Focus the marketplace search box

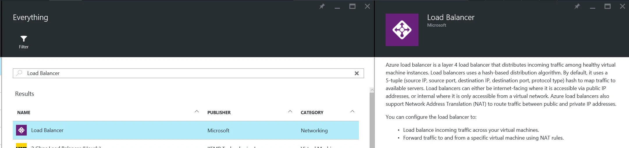[x=186, y=73]
